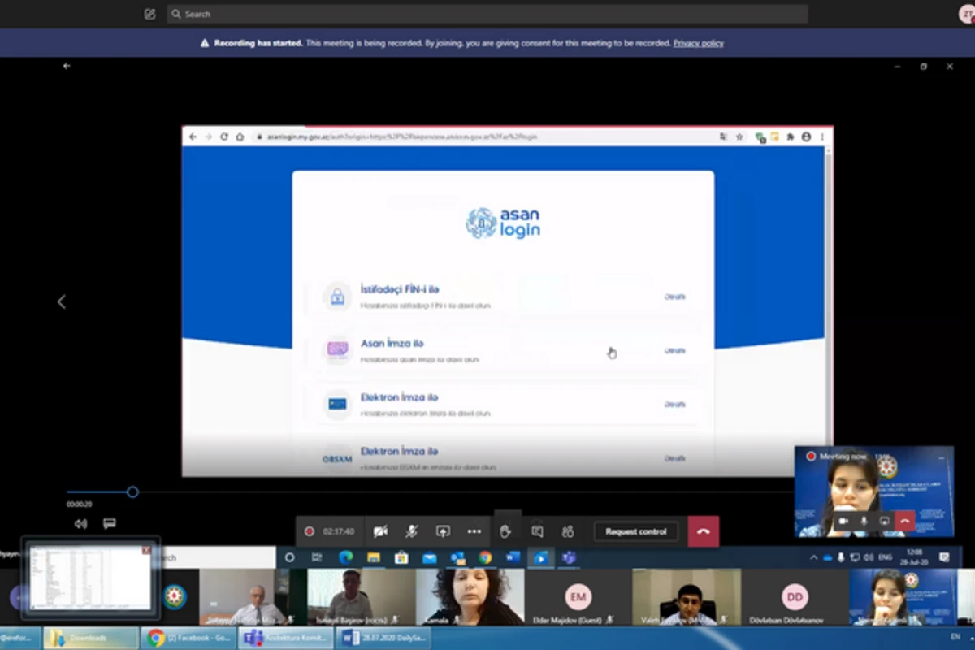
Task: Hang up with the red phone button
Action: tap(704, 531)
